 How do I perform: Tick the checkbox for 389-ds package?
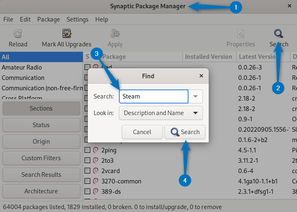[87, 191]
